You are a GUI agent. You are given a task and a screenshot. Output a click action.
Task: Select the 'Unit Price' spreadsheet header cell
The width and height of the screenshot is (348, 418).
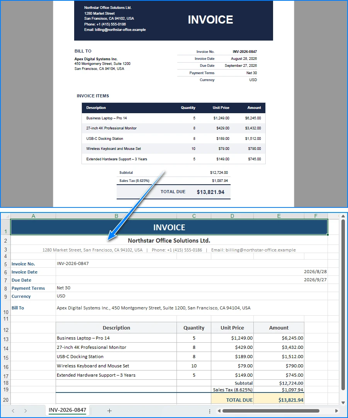click(x=232, y=328)
